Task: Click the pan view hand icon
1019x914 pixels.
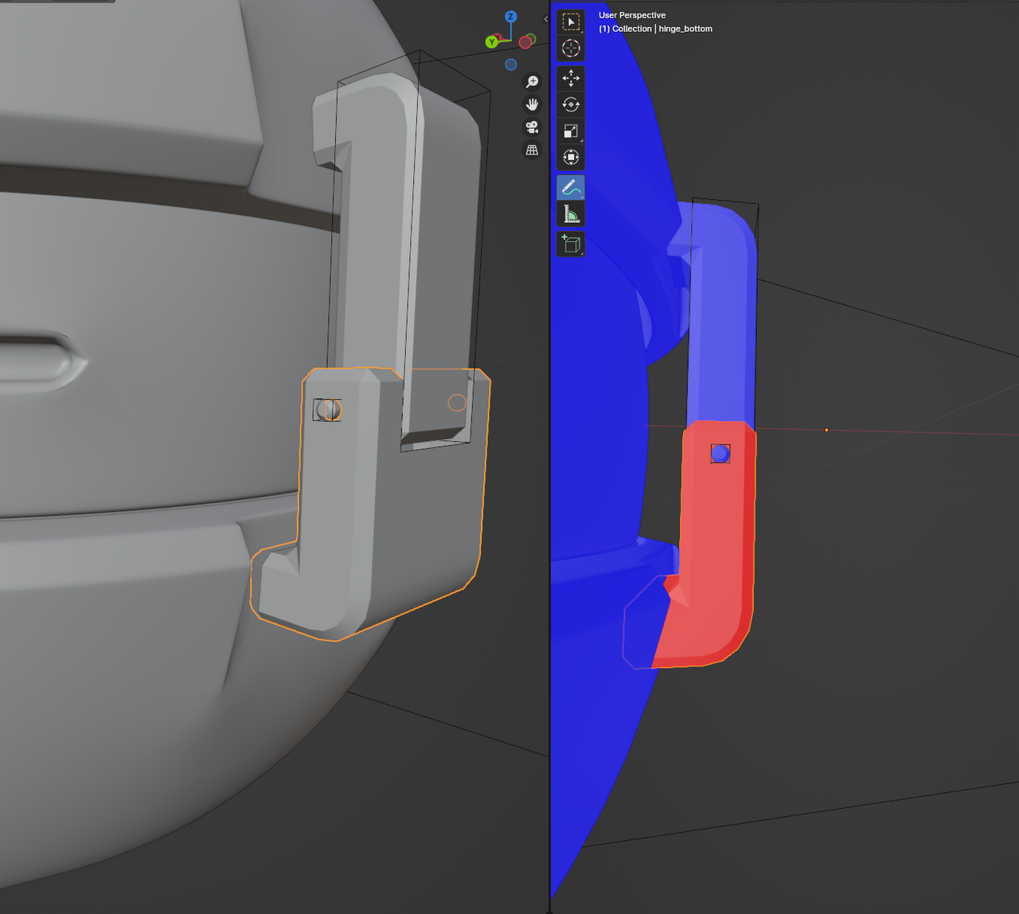Action: (532, 104)
